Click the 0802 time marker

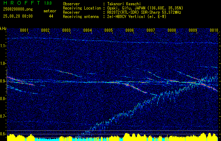click(45, 30)
